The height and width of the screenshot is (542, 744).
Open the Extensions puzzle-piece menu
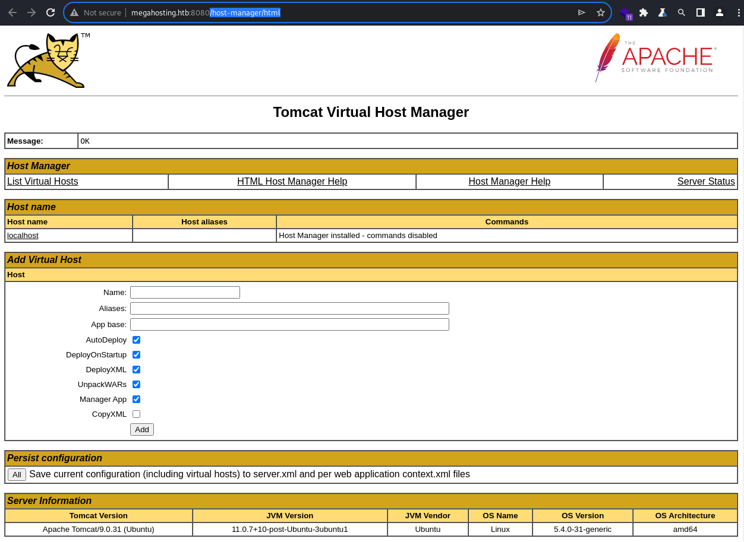[644, 12]
